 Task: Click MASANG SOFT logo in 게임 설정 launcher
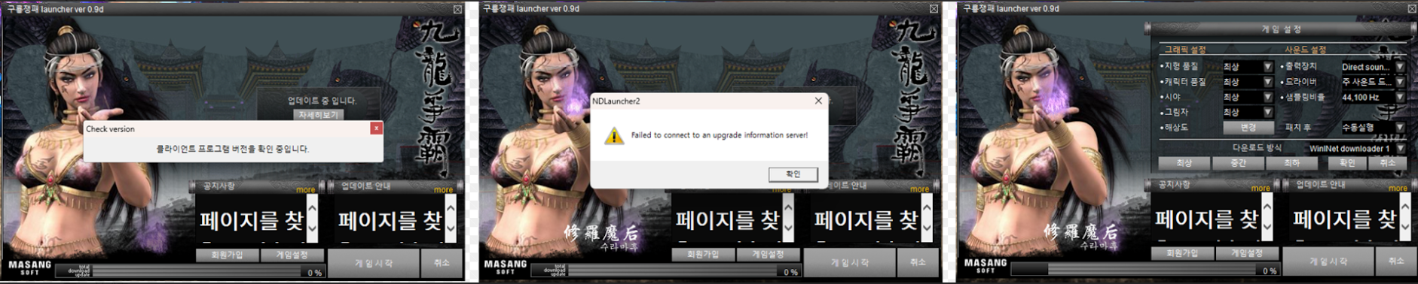click(986, 266)
